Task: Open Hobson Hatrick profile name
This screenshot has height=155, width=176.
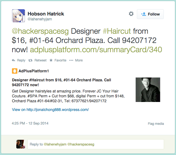Action: 46,14
